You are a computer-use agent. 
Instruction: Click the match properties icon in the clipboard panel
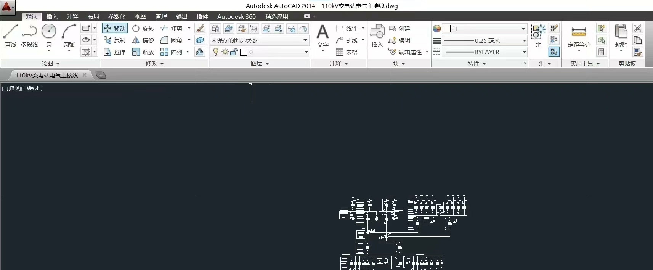(x=637, y=52)
